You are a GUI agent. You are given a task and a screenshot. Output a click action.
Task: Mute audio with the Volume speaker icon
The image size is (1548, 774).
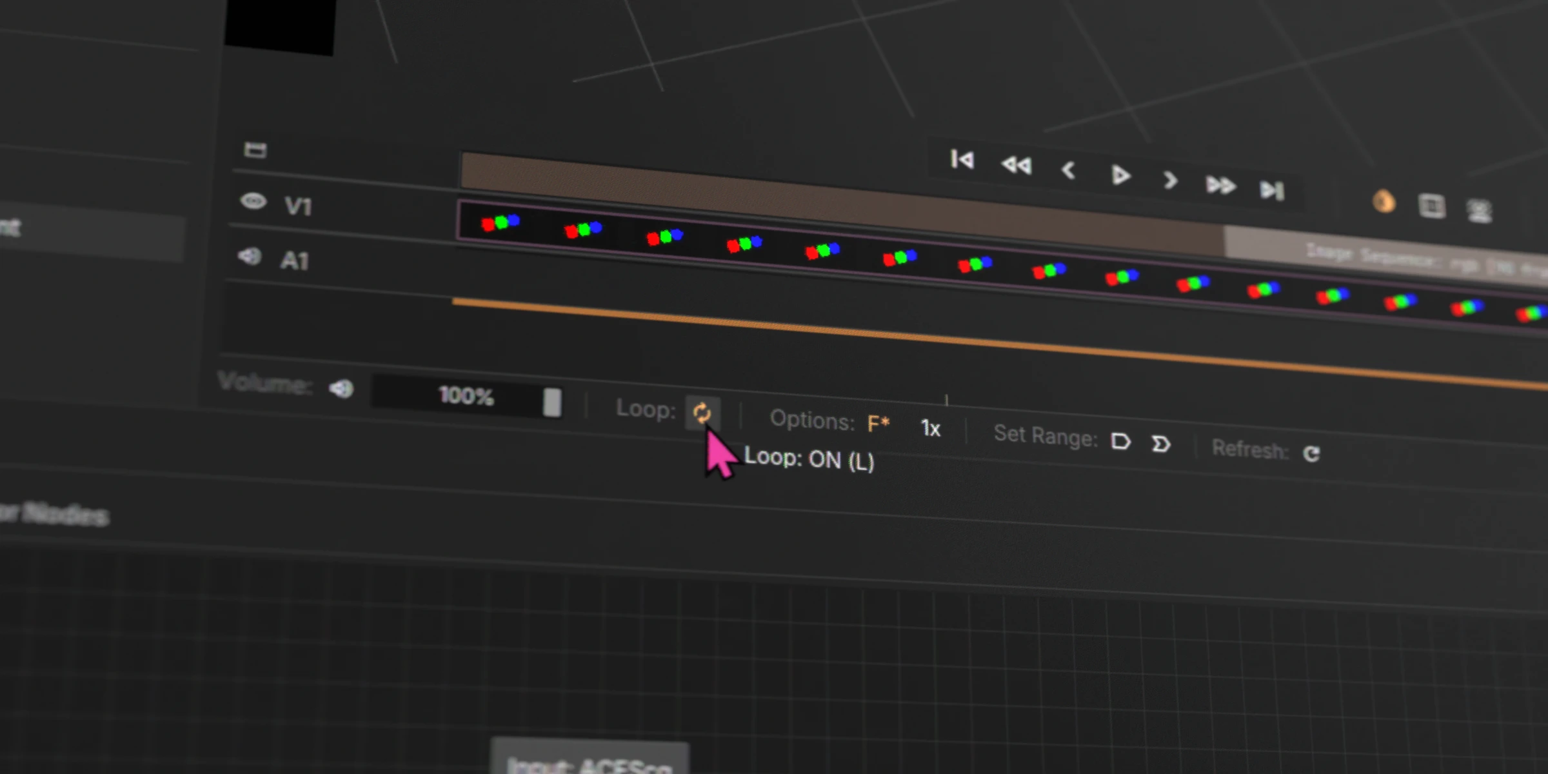tap(341, 387)
